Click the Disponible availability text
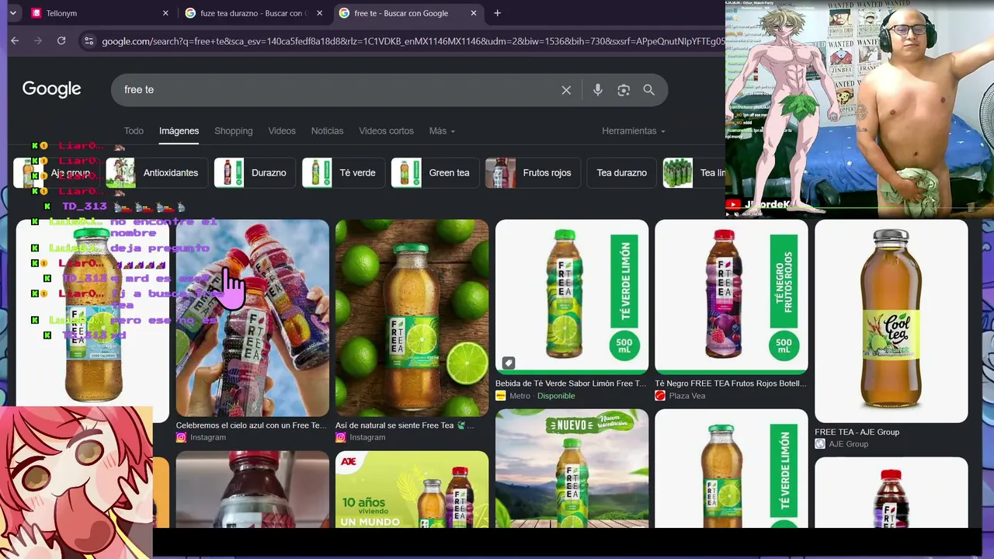994x559 pixels. (557, 396)
